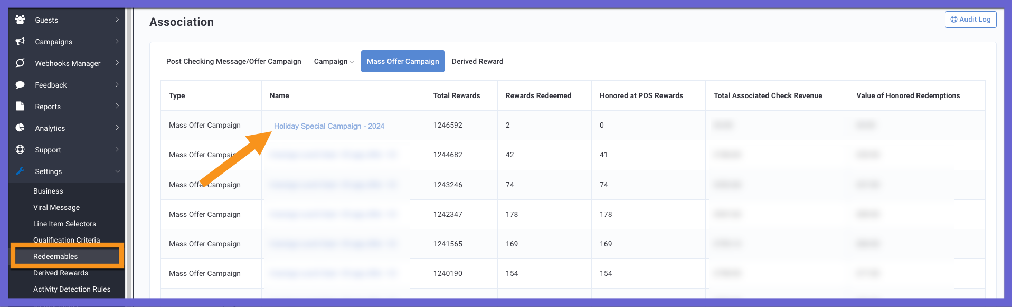Click the Webhooks Manager icon
Viewport: 1012px width, 307px height.
pos(20,63)
